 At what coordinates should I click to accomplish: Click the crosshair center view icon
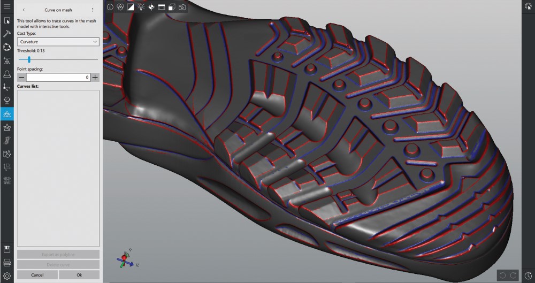click(151, 7)
